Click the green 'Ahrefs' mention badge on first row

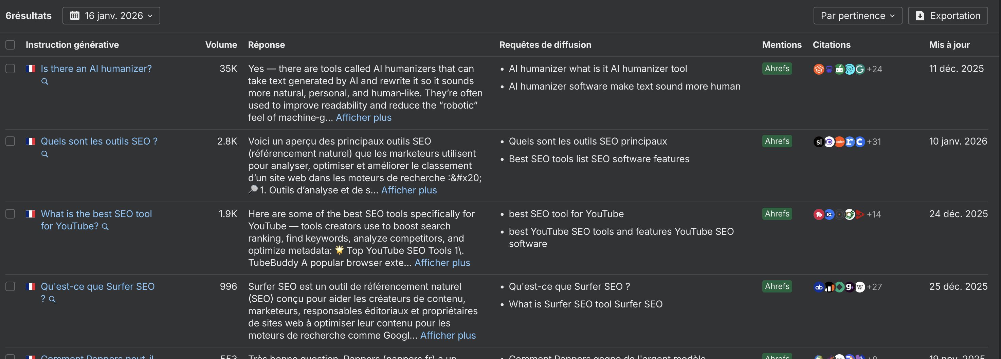tap(777, 69)
